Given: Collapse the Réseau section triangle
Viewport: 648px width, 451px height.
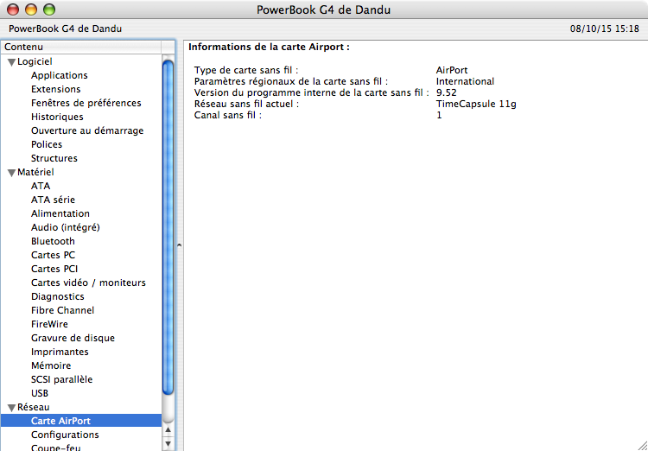Looking at the screenshot, I should 11,408.
